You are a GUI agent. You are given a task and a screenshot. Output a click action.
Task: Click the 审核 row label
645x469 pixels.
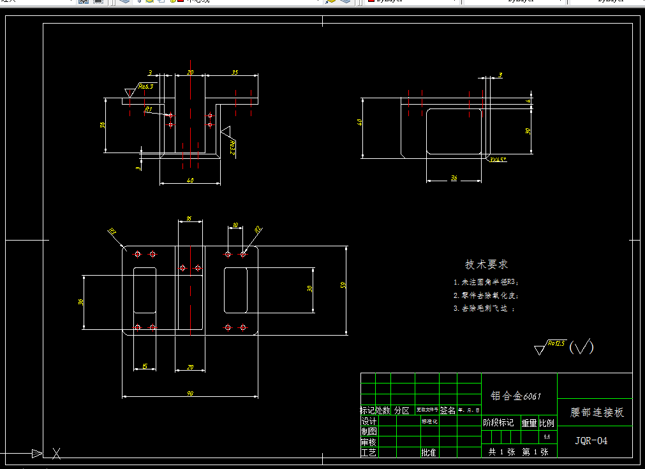(x=369, y=442)
